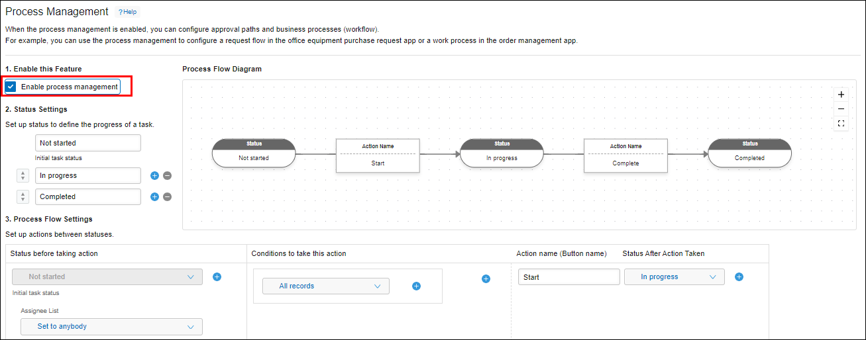Click the 2. Status Settings heading
The image size is (866, 340).
coord(36,109)
